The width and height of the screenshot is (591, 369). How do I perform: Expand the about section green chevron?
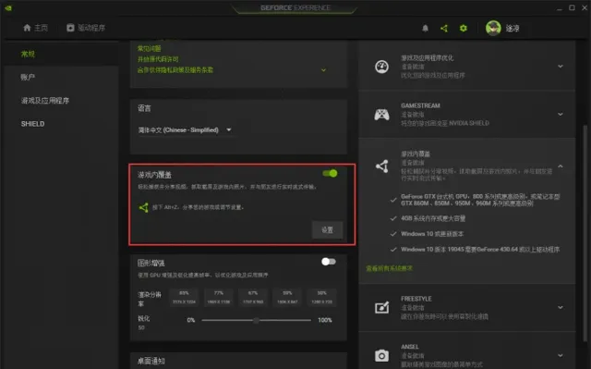(x=323, y=70)
